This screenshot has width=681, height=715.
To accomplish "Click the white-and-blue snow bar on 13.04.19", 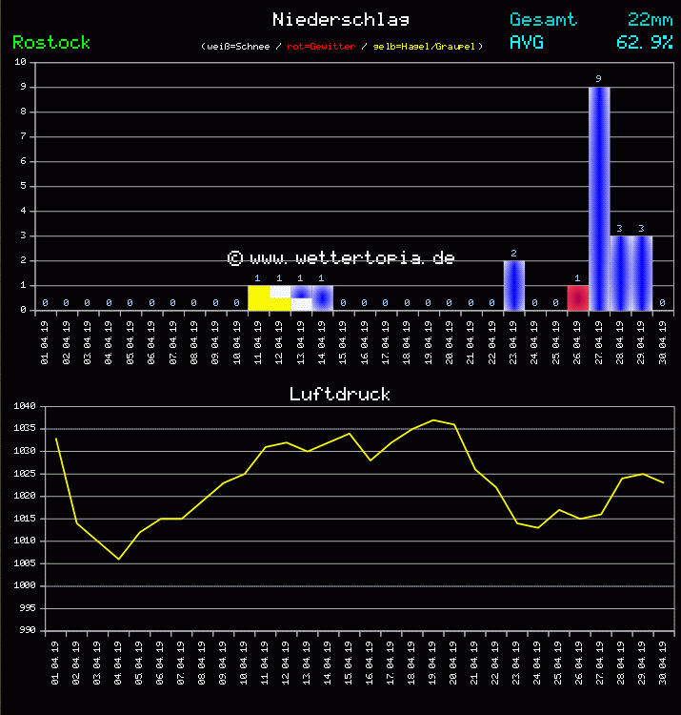I will pyautogui.click(x=301, y=297).
